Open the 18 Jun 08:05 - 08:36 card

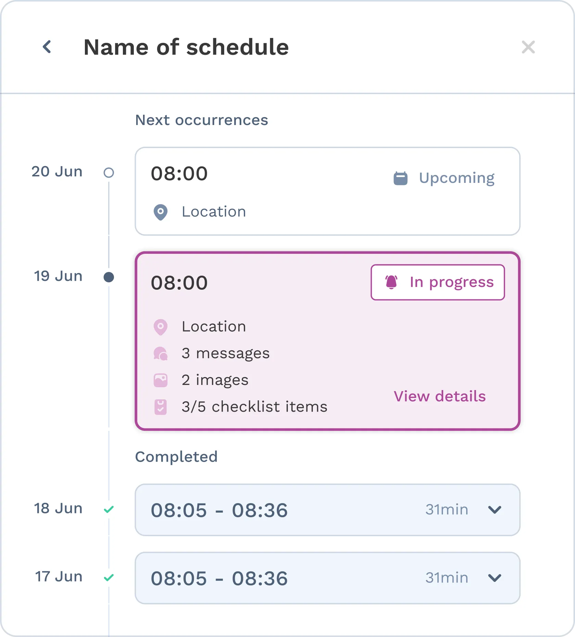click(328, 510)
